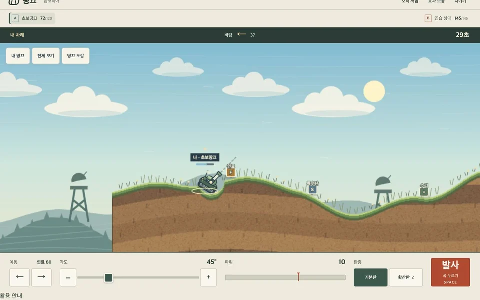Click the orange F fuel crate

(x=231, y=172)
